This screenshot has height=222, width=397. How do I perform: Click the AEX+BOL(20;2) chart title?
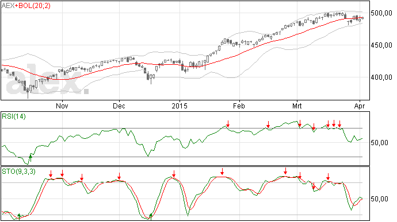[x=26, y=6]
